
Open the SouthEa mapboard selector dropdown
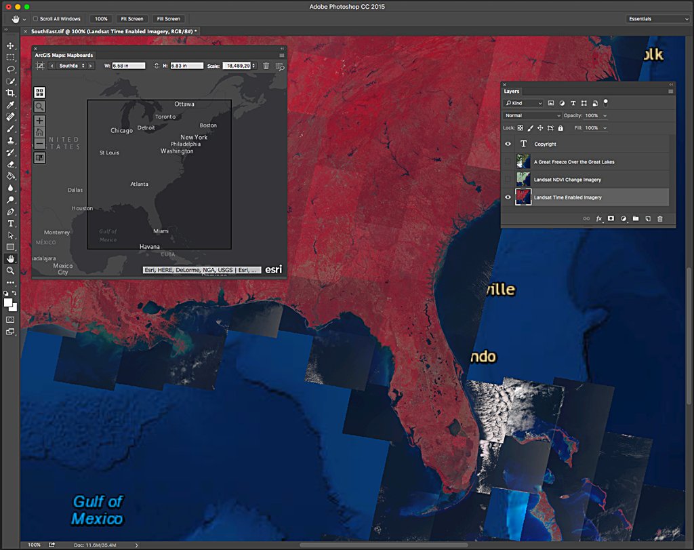71,66
